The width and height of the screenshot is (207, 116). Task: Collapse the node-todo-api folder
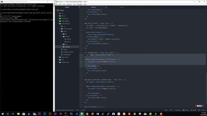coord(58,24)
